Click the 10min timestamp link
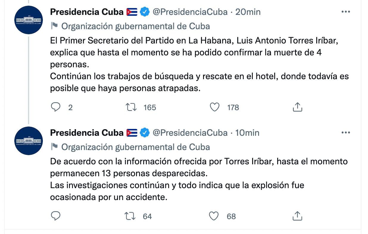The image size is (368, 234). coord(247,133)
